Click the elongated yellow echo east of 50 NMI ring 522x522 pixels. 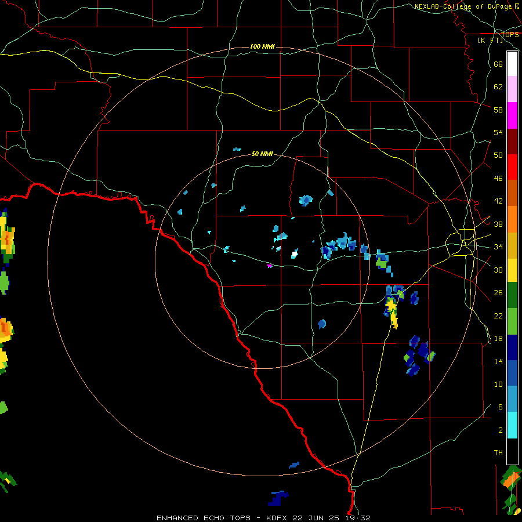(392, 313)
